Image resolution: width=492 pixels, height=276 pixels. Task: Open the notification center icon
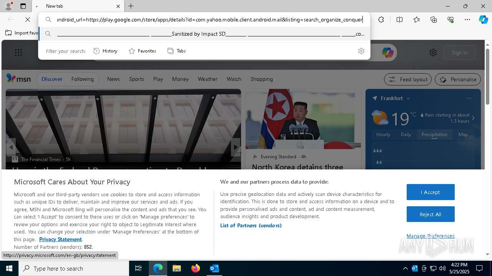pyautogui.click(x=479, y=268)
